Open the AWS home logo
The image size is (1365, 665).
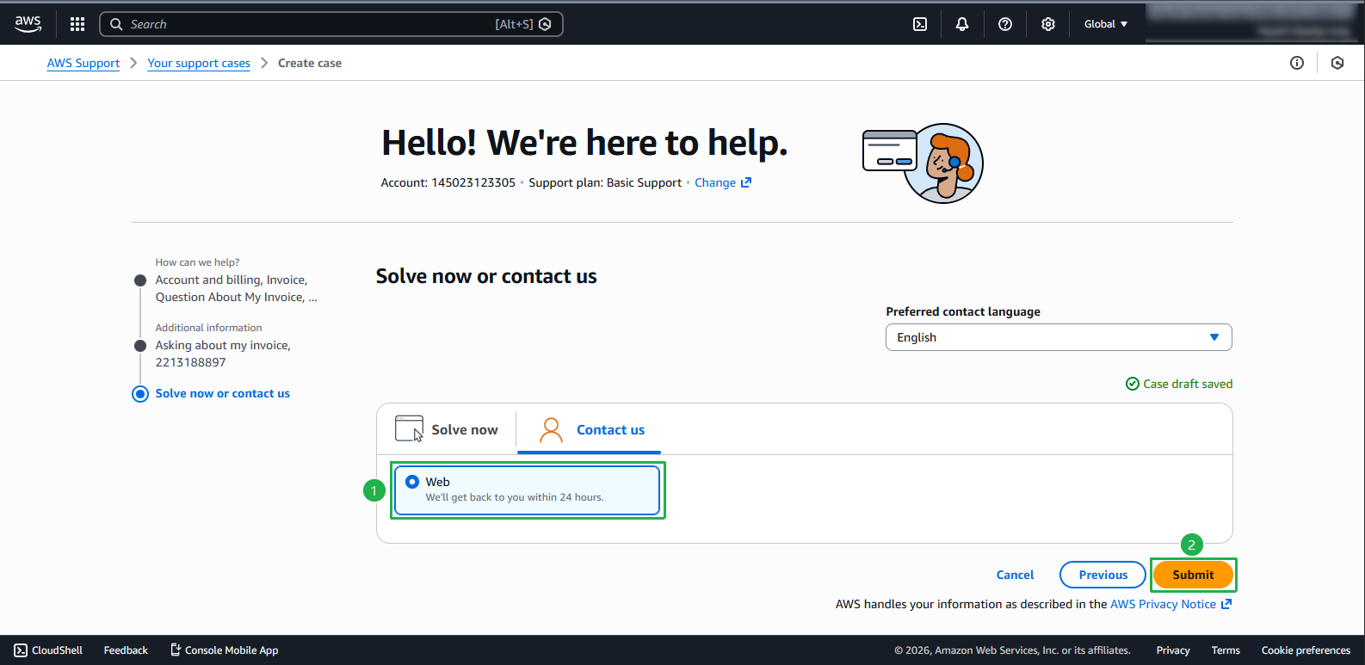pyautogui.click(x=28, y=24)
